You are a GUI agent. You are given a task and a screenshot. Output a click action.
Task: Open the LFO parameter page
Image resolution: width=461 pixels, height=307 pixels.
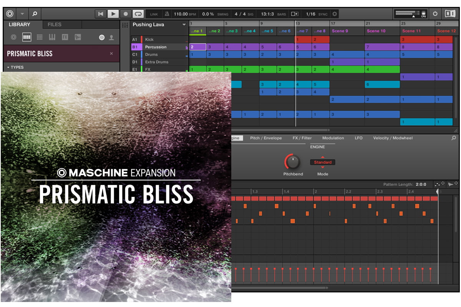(x=358, y=138)
